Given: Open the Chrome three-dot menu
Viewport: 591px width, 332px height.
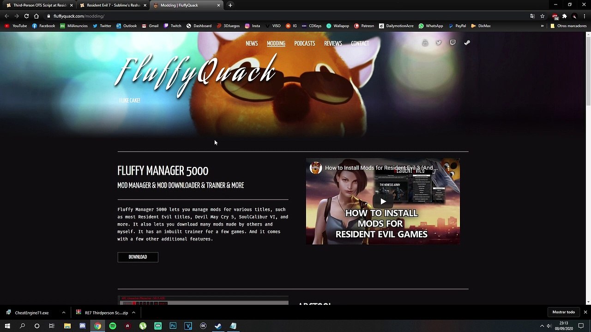Looking at the screenshot, I should 584,16.
